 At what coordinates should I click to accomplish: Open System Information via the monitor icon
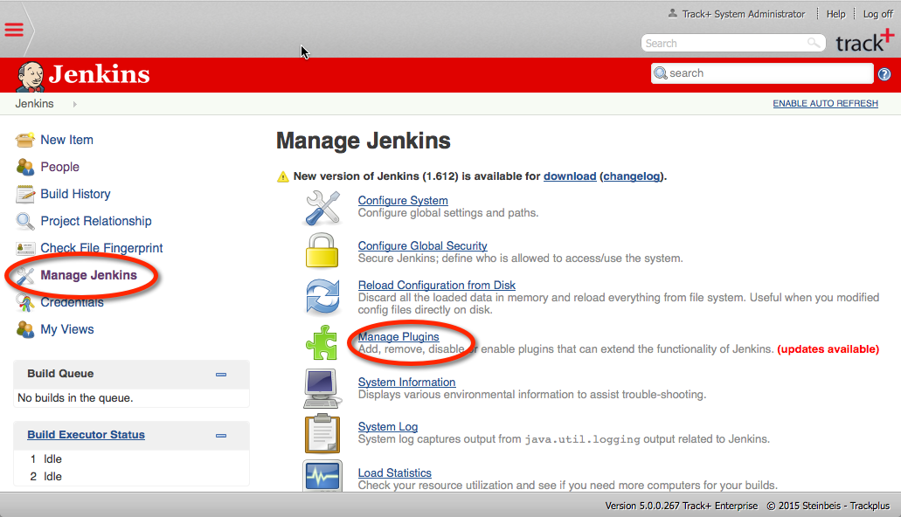pos(322,388)
